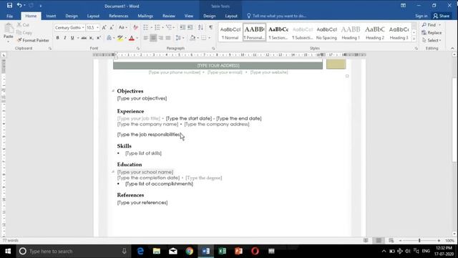Toggle bold formatting

(57, 38)
